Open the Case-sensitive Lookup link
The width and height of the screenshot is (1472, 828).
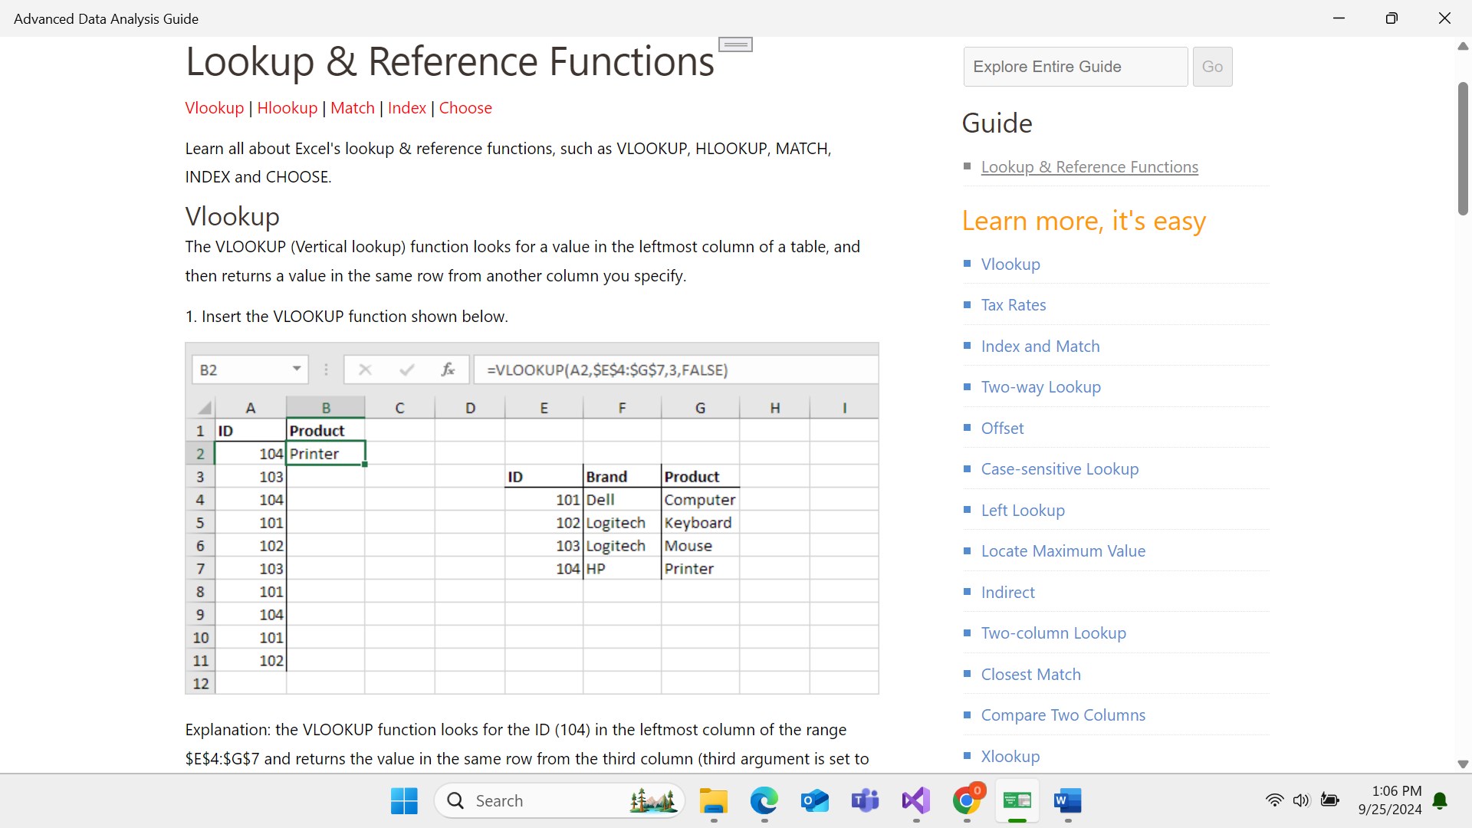(1060, 469)
